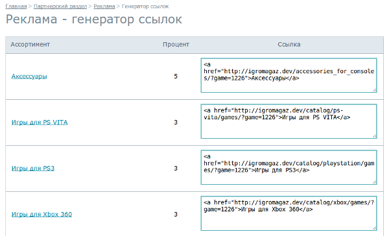
Task: Open the Реклама breadcrumb link
Action: (104, 6)
